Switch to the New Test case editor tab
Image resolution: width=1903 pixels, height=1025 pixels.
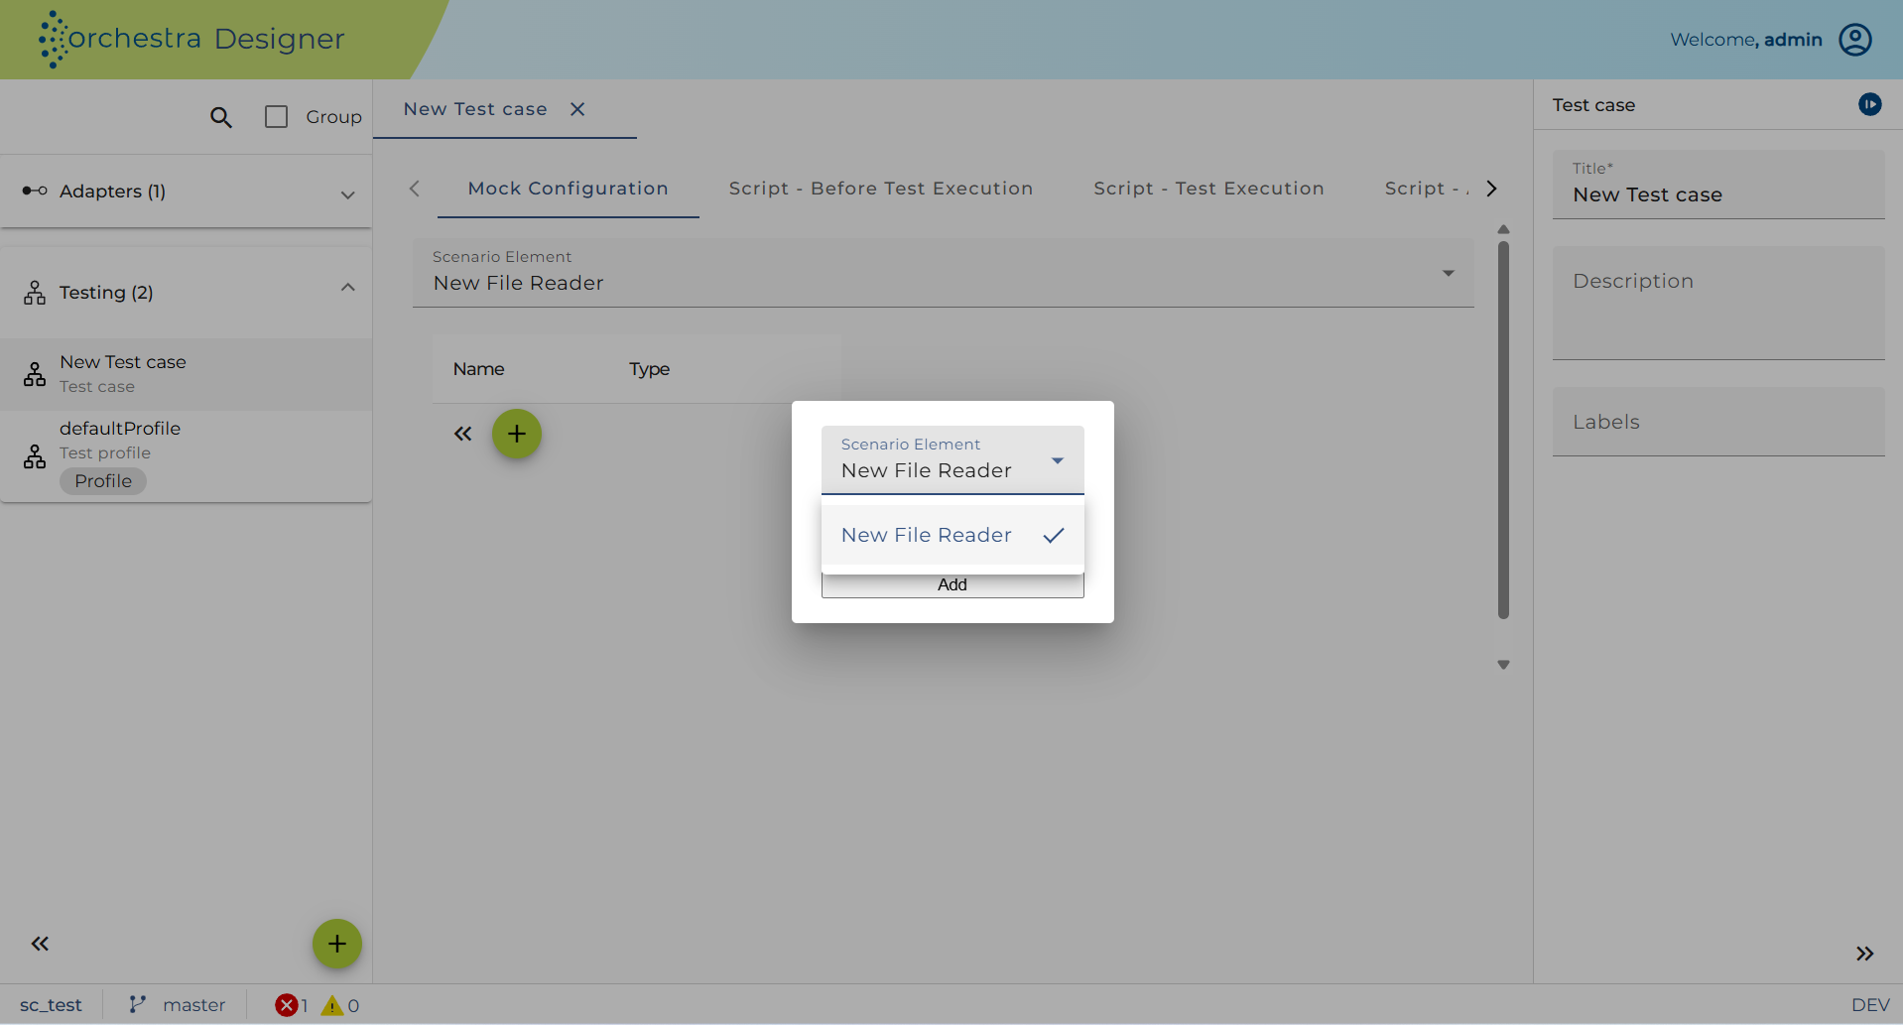(x=475, y=109)
